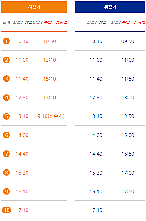The height and width of the screenshot is (221, 146).
Task: Select the number 5 round badge
Action: click(7, 116)
